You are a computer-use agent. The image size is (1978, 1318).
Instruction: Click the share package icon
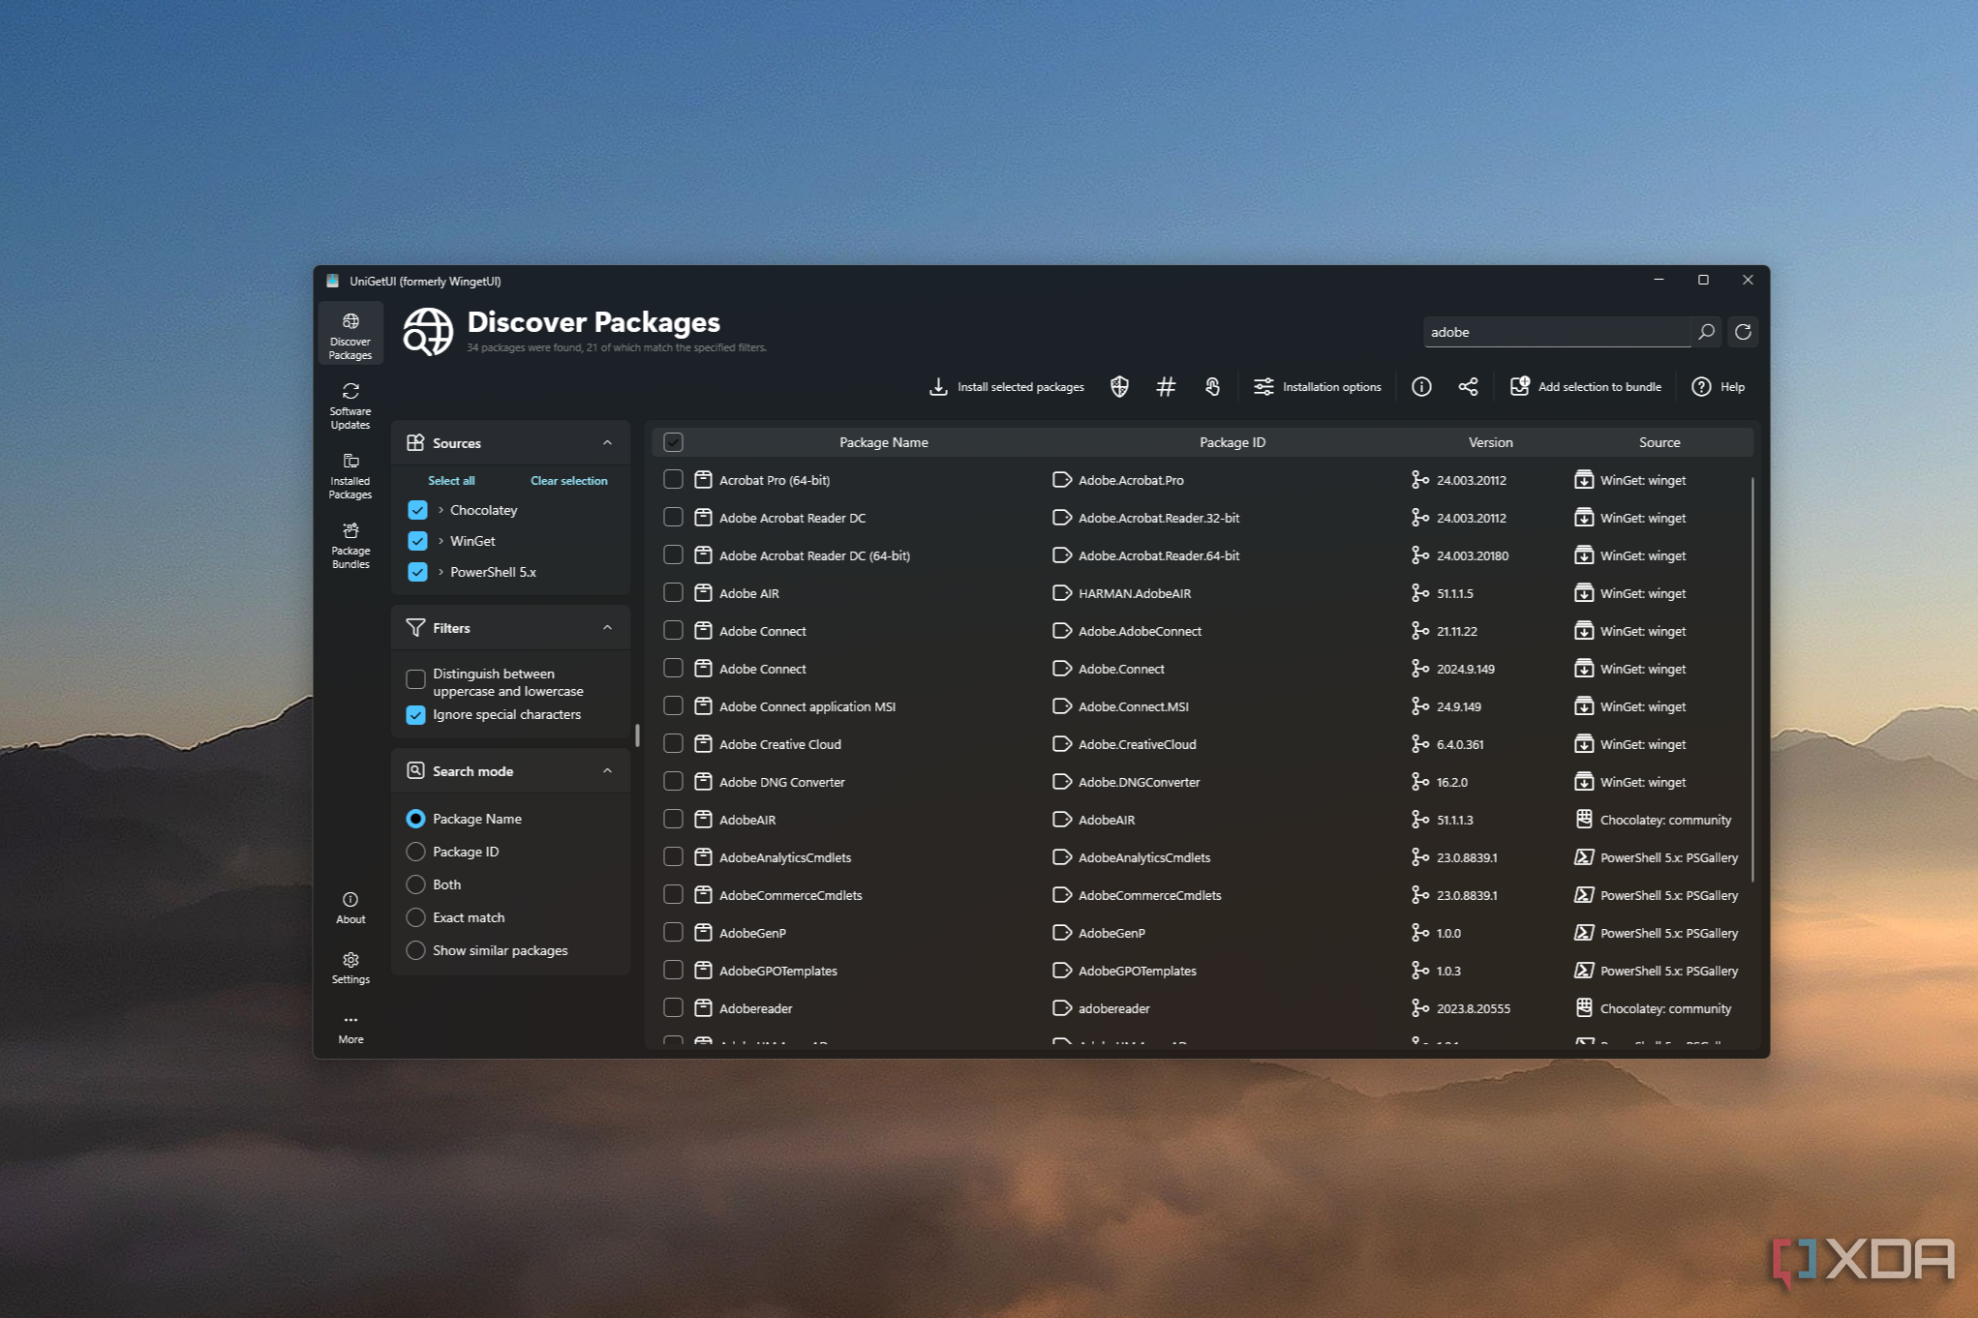[x=1468, y=387]
